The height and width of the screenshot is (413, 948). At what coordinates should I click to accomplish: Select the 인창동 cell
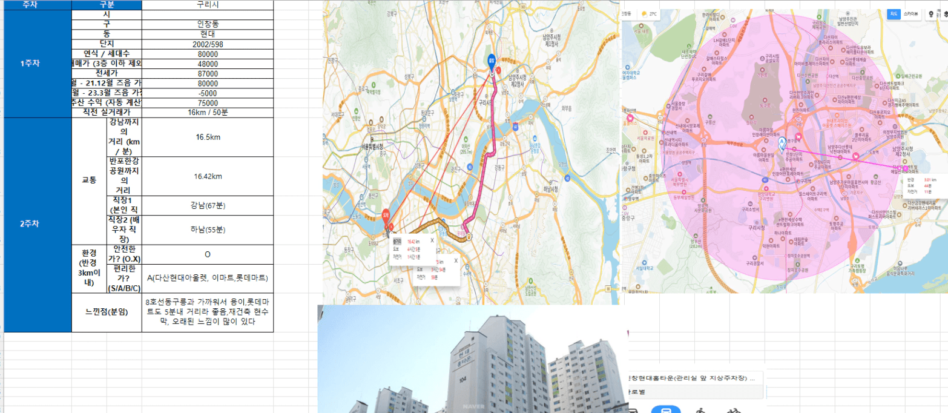point(208,24)
